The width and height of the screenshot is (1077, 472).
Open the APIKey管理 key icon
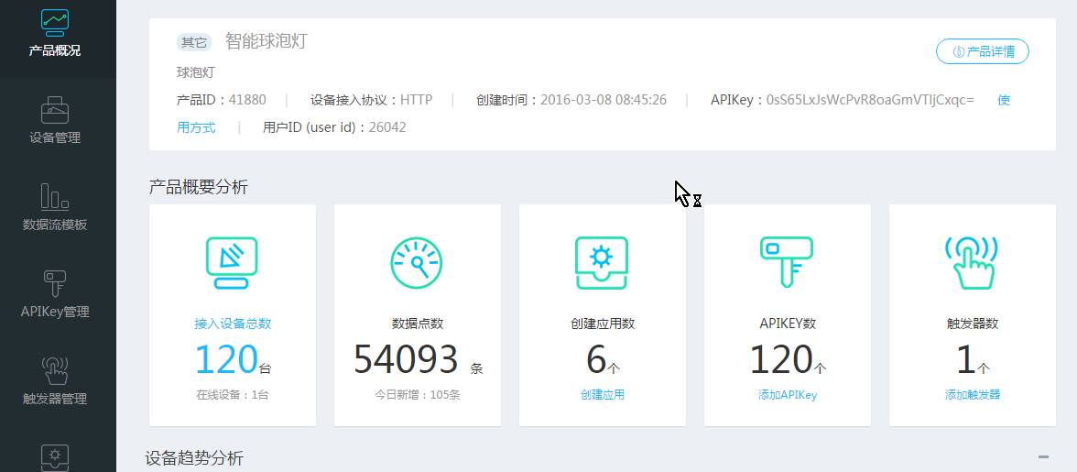pyautogui.click(x=54, y=283)
